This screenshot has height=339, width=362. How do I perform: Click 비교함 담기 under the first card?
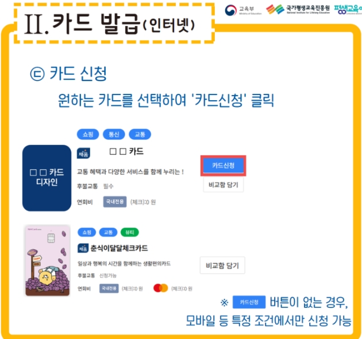point(224,185)
